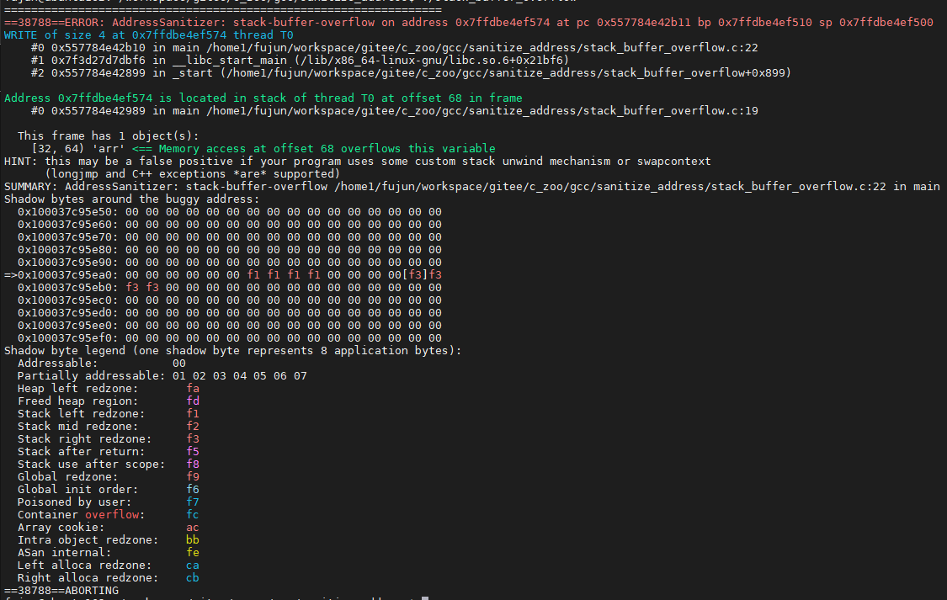
Task: Click '01 02 03 04 05 06 07' values
Action: (x=240, y=376)
